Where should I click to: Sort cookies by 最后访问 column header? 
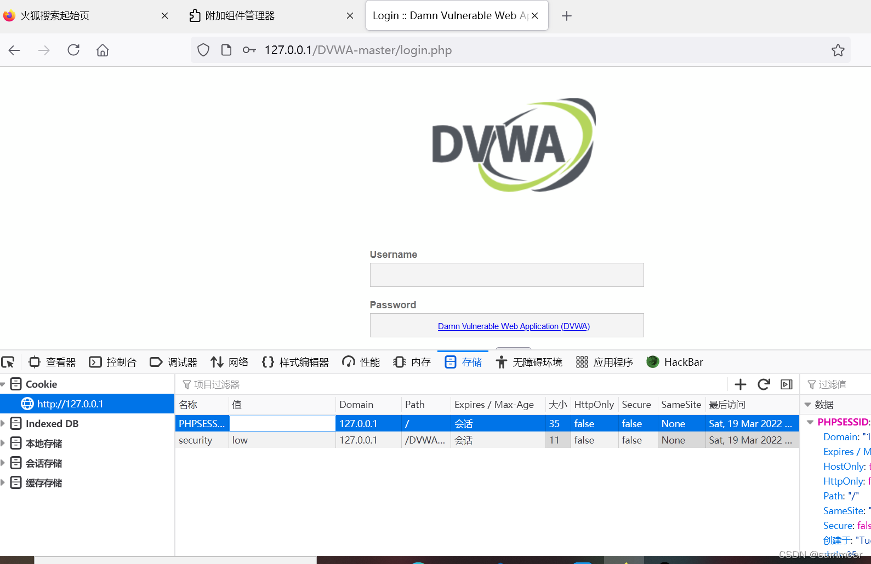(752, 405)
